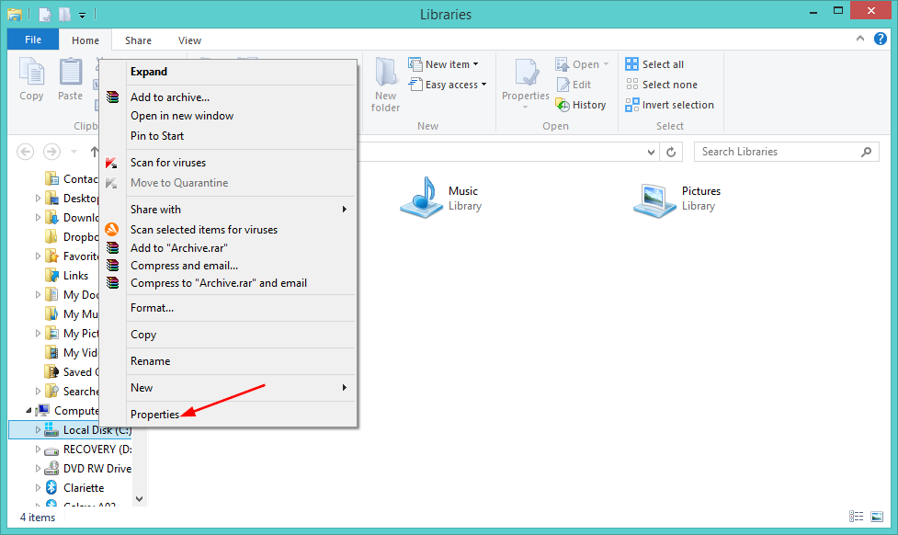Screen dimensions: 898x535
Task: Open the Pictures library icon
Action: 654,199
